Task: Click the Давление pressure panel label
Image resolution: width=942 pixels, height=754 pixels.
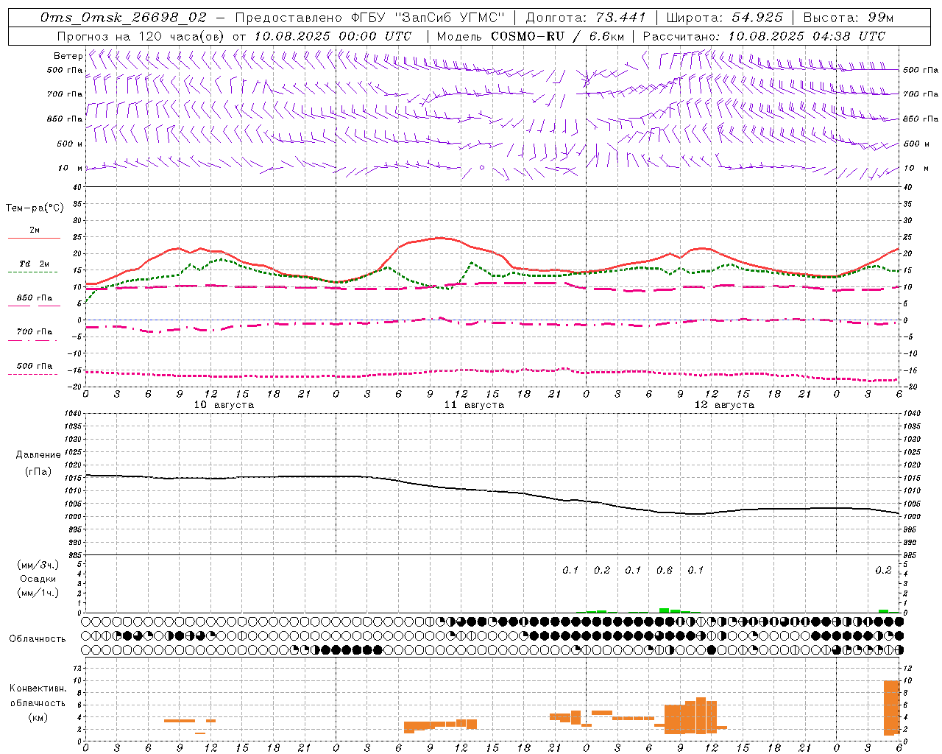Action: click(38, 455)
